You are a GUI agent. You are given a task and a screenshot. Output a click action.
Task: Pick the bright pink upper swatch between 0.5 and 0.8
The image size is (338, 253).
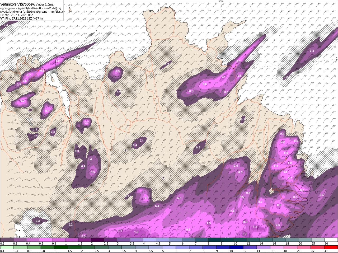(x=46, y=240)
